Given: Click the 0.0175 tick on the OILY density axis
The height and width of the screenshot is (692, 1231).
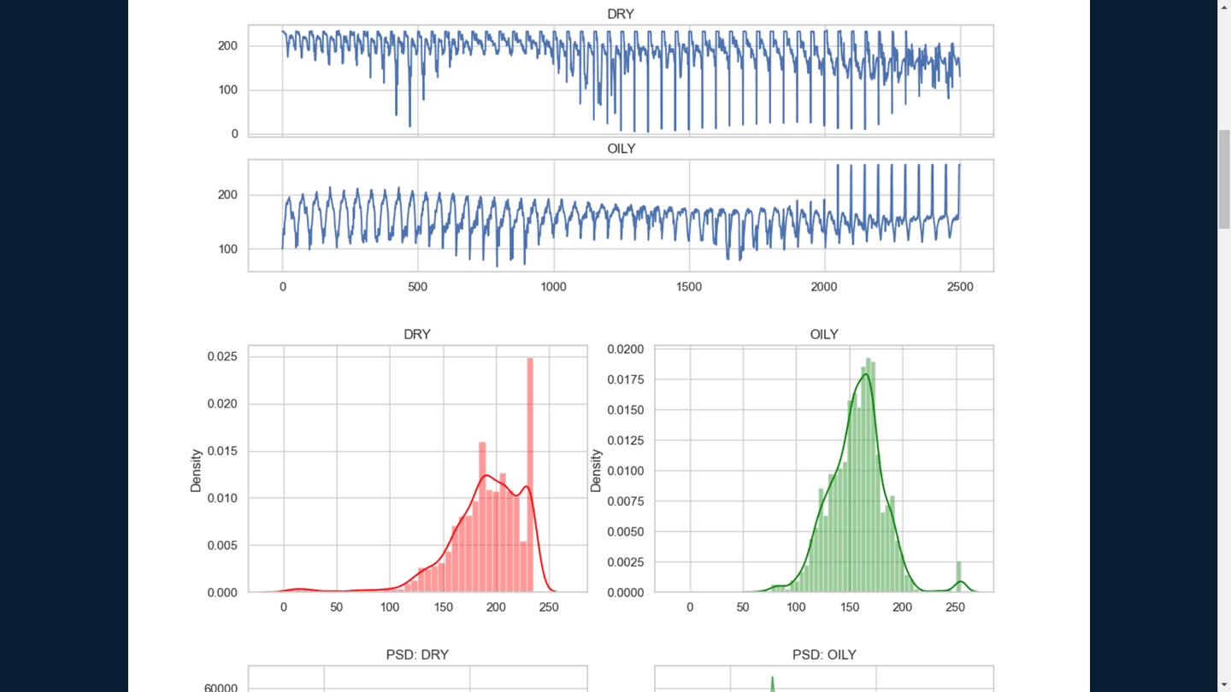Looking at the screenshot, I should tap(626, 379).
